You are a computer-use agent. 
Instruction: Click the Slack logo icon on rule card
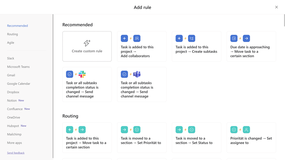[x=82, y=74]
